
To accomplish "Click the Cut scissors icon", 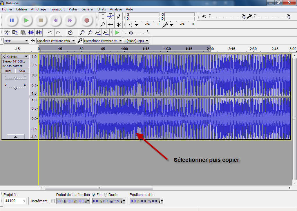I will [7, 32].
